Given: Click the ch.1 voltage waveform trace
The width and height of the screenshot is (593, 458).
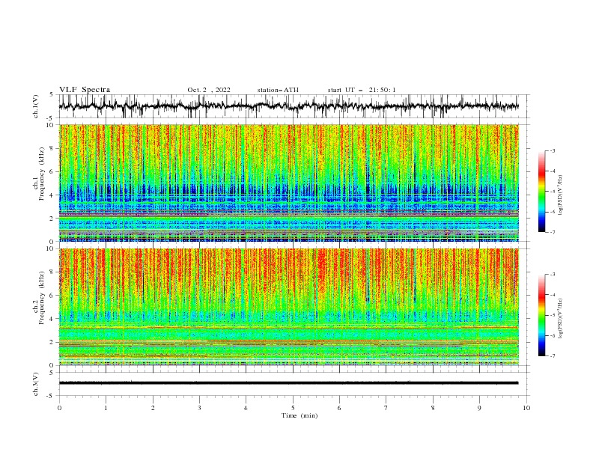Looking at the screenshot, I should (288, 106).
